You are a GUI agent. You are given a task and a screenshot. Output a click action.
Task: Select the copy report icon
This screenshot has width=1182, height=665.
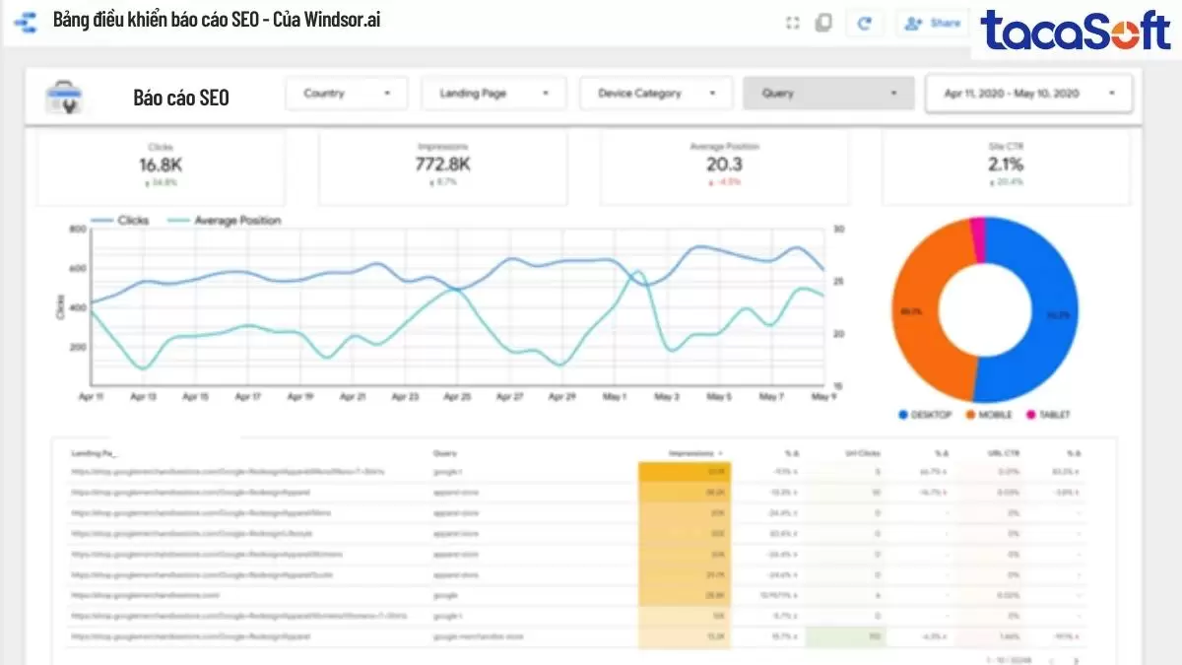click(825, 23)
